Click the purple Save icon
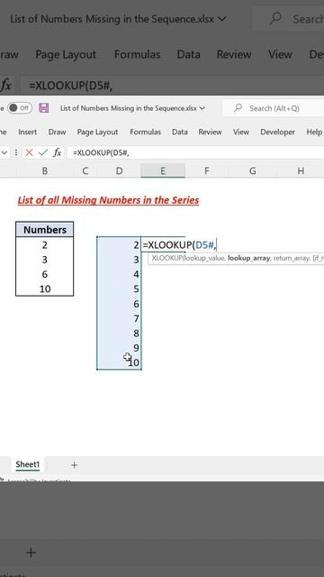Screen dimensions: 324x577 [x=44, y=108]
